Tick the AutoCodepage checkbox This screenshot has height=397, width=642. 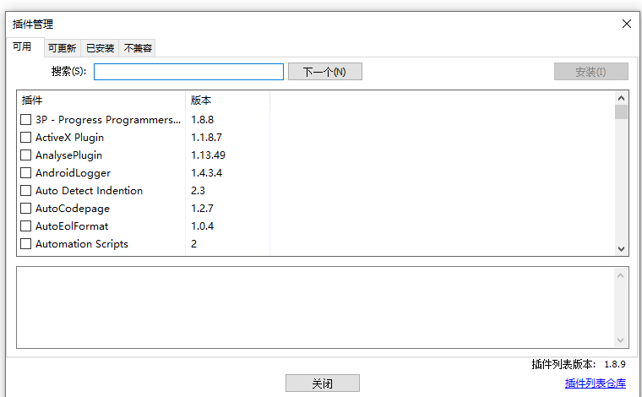click(26, 209)
